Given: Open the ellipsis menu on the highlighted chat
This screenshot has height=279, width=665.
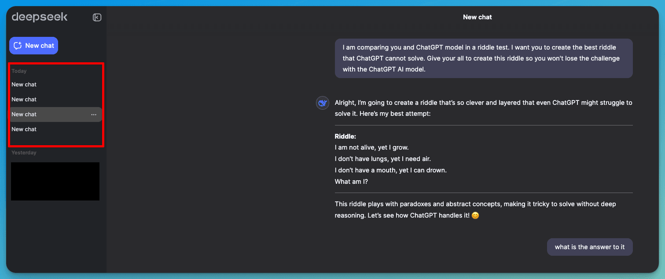Looking at the screenshot, I should pyautogui.click(x=93, y=114).
